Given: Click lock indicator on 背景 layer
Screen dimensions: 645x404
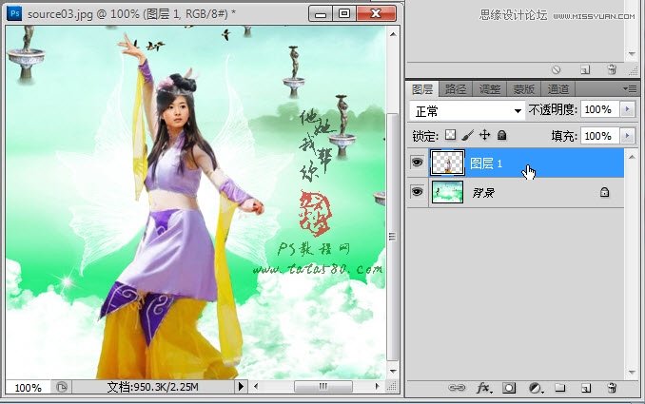Looking at the screenshot, I should 604,192.
